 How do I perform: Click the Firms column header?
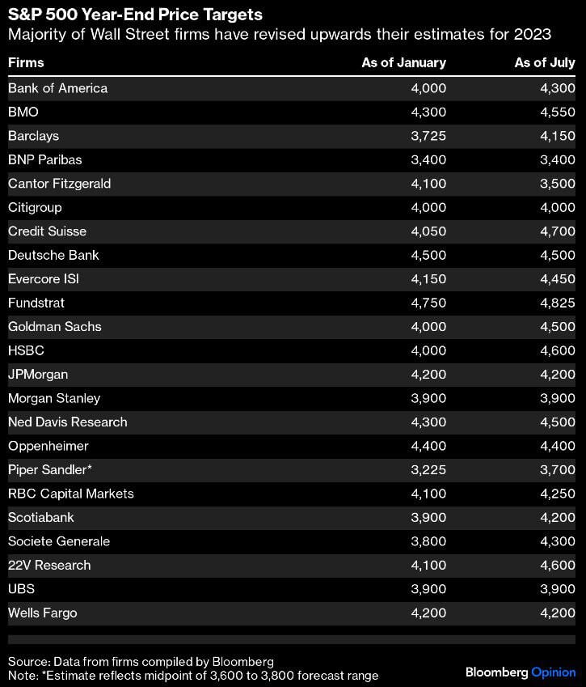click(x=26, y=62)
